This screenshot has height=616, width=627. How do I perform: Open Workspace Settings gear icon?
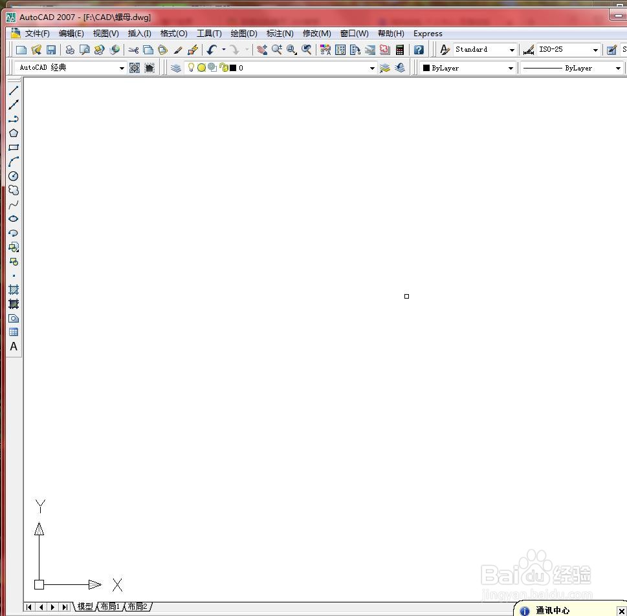135,68
